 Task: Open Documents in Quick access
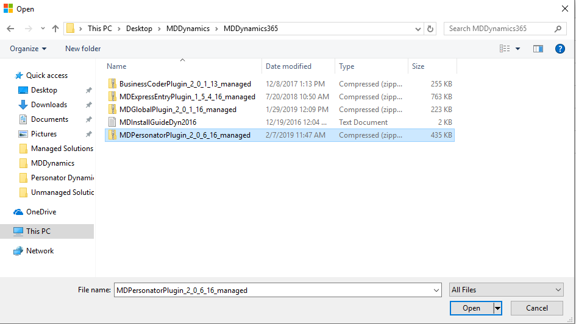click(x=49, y=119)
